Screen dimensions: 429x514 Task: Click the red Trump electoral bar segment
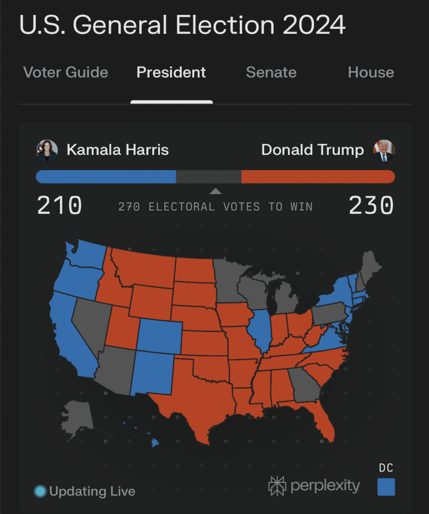pyautogui.click(x=317, y=177)
